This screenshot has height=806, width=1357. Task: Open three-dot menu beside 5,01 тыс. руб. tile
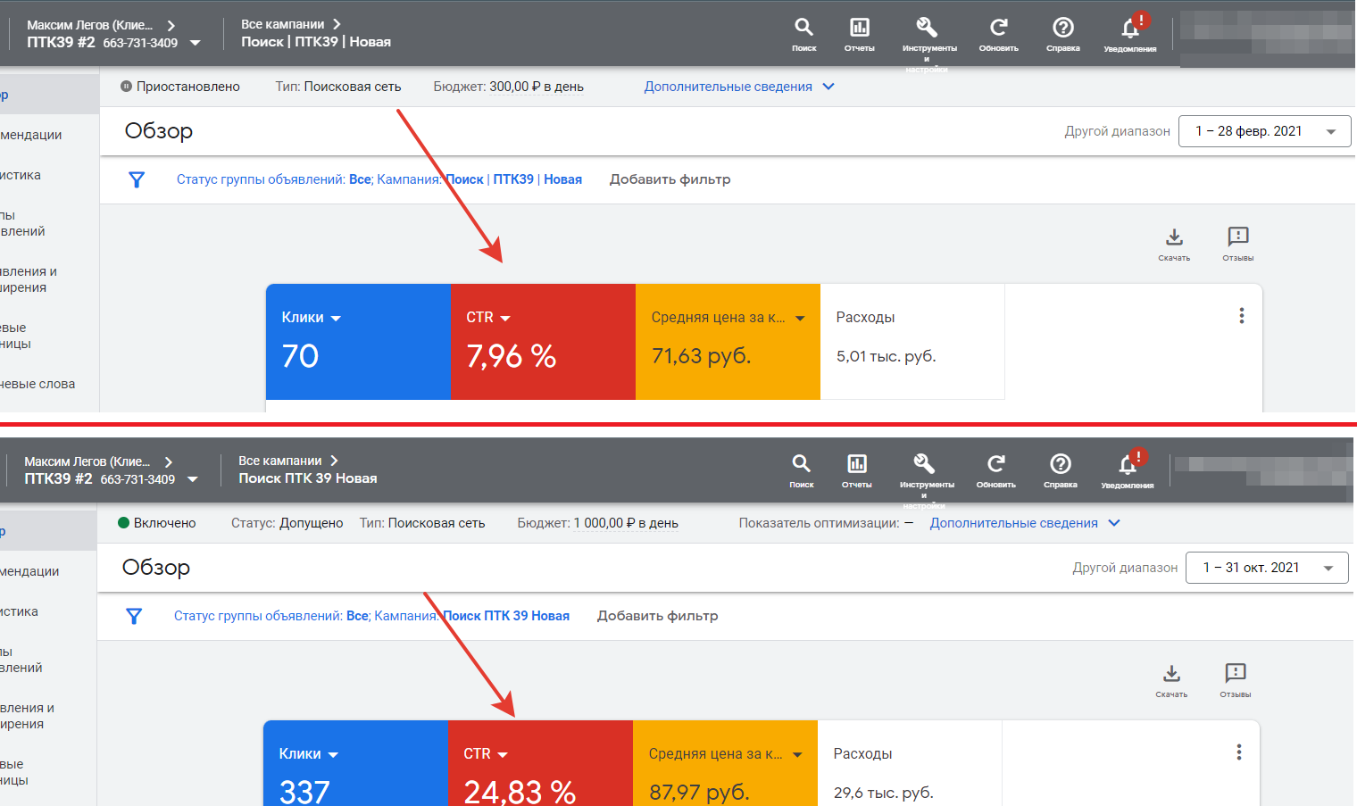(x=1242, y=316)
